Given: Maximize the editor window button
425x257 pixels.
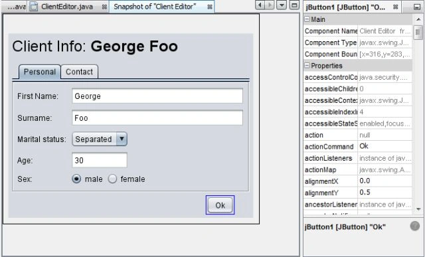Looking at the screenshot, I should 294,5.
